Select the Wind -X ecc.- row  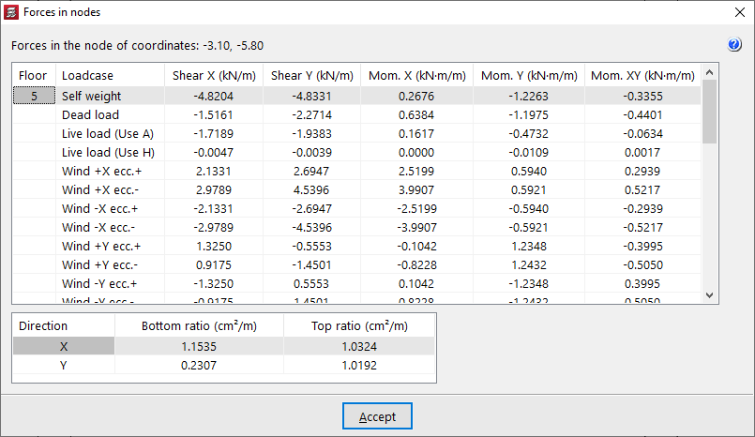98,227
